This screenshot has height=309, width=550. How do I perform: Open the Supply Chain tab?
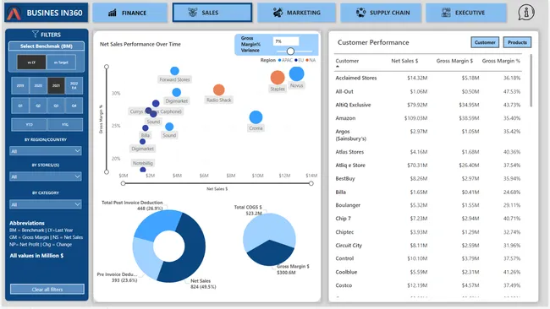(x=381, y=13)
